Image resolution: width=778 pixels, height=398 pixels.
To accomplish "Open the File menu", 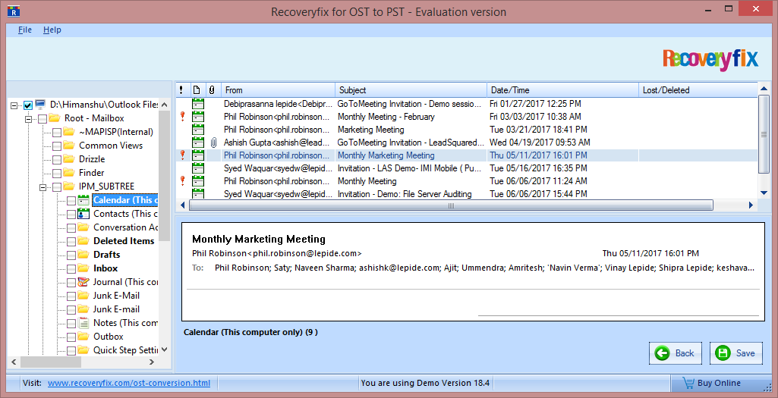I will tap(25, 30).
